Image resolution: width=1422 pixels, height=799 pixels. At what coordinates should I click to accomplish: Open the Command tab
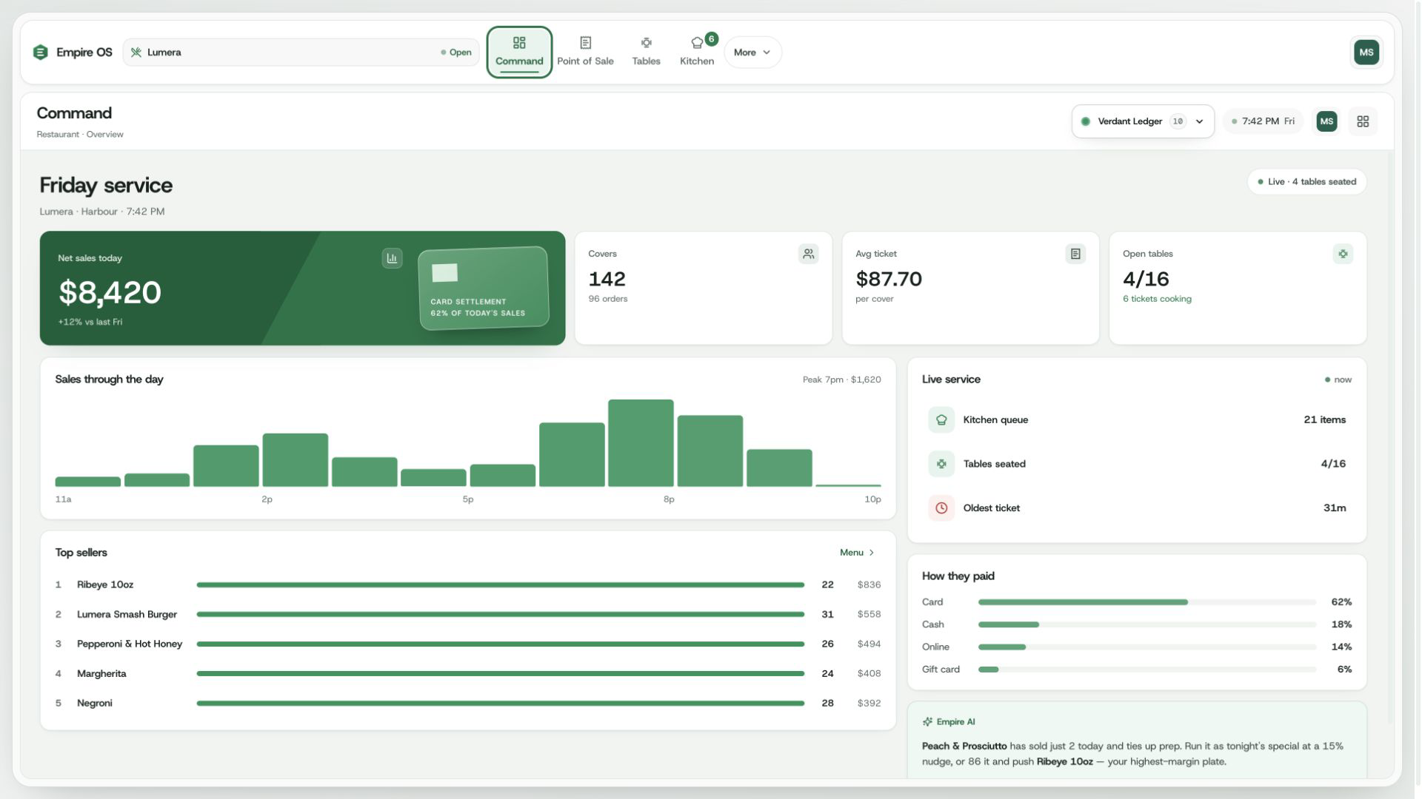click(518, 52)
